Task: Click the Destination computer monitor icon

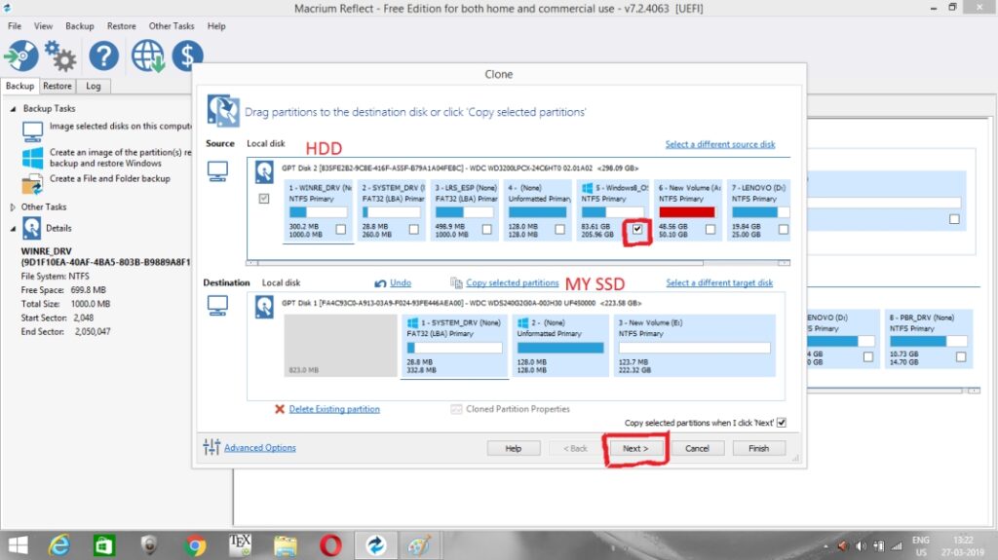Action: pyautogui.click(x=217, y=306)
